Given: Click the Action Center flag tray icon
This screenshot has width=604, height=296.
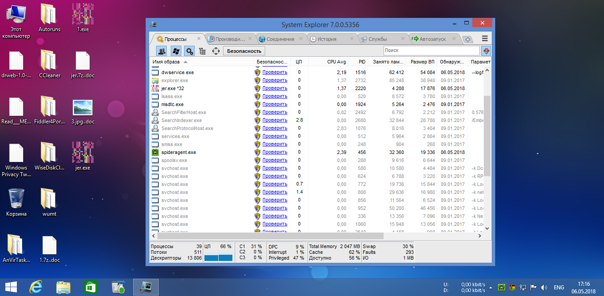Looking at the screenshot, I should 534,287.
